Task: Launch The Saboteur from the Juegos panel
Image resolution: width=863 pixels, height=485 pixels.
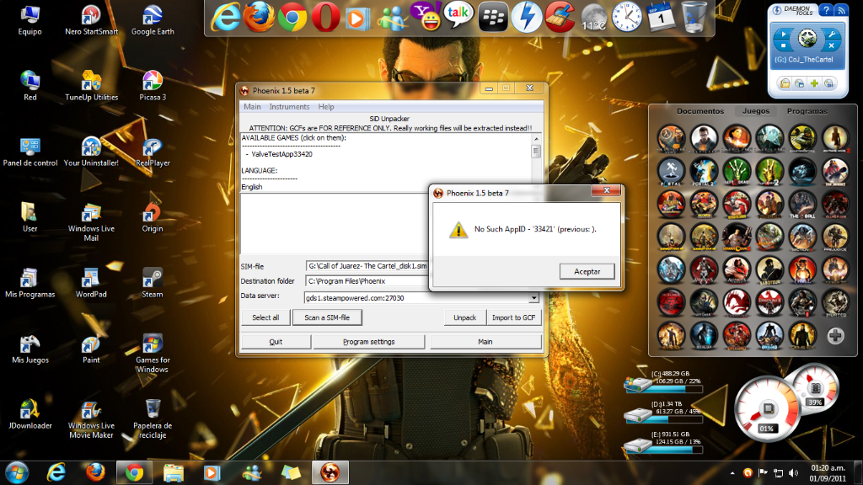Action: point(769,270)
